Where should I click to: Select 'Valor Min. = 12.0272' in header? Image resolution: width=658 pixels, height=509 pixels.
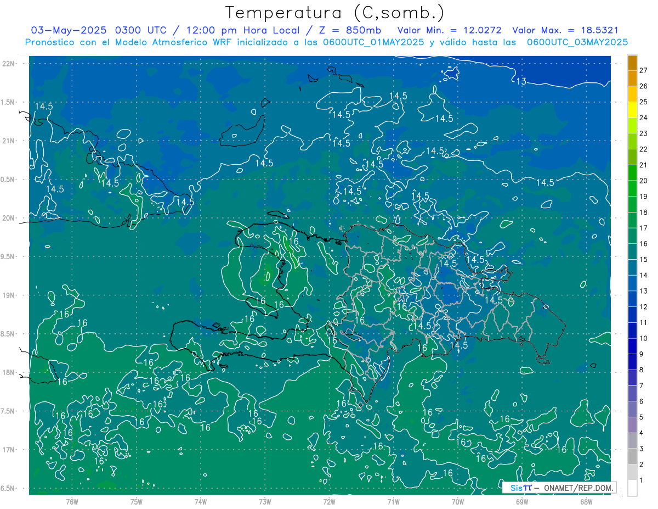450,30
